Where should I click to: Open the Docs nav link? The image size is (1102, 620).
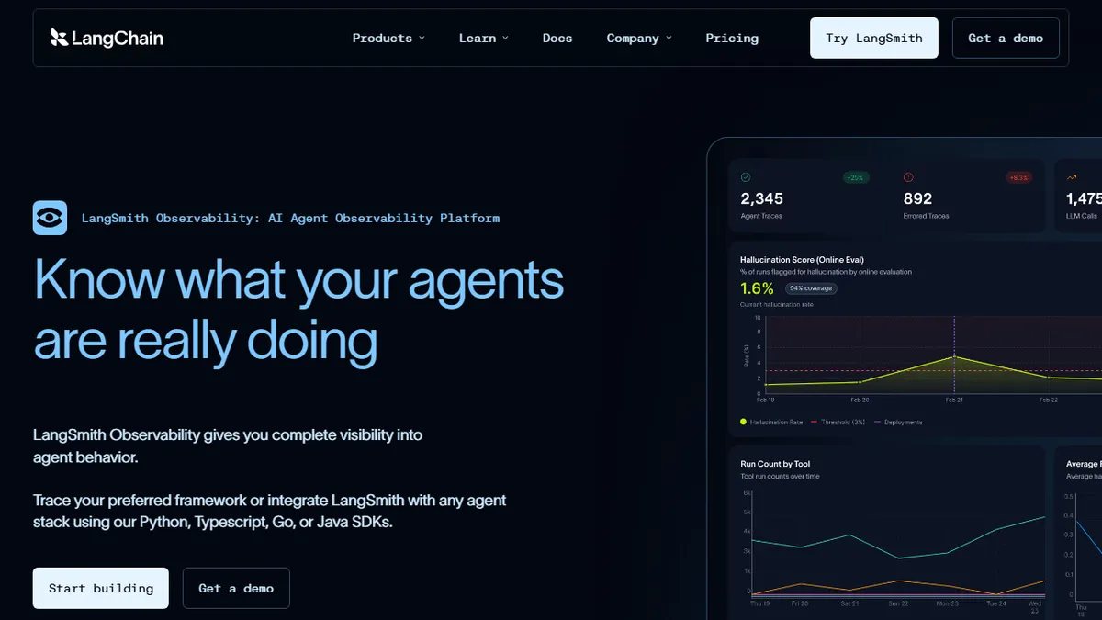pos(557,38)
